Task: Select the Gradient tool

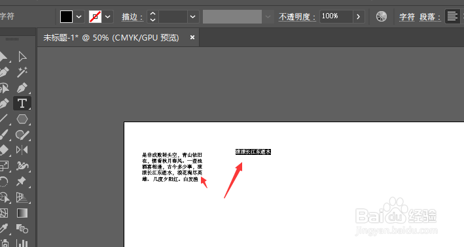Action: (x=22, y=213)
